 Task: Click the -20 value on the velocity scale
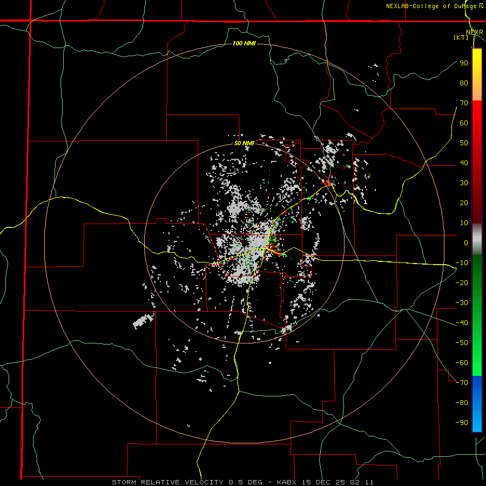[x=462, y=282]
